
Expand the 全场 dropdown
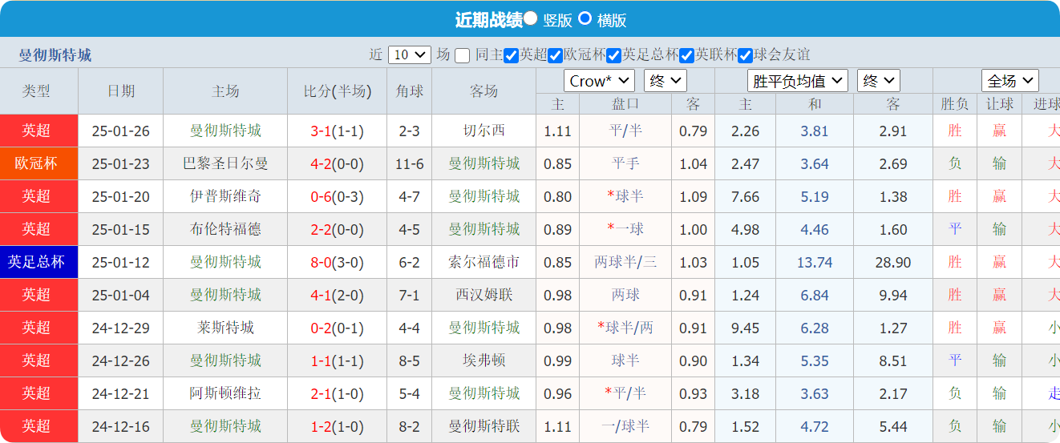pos(1009,81)
